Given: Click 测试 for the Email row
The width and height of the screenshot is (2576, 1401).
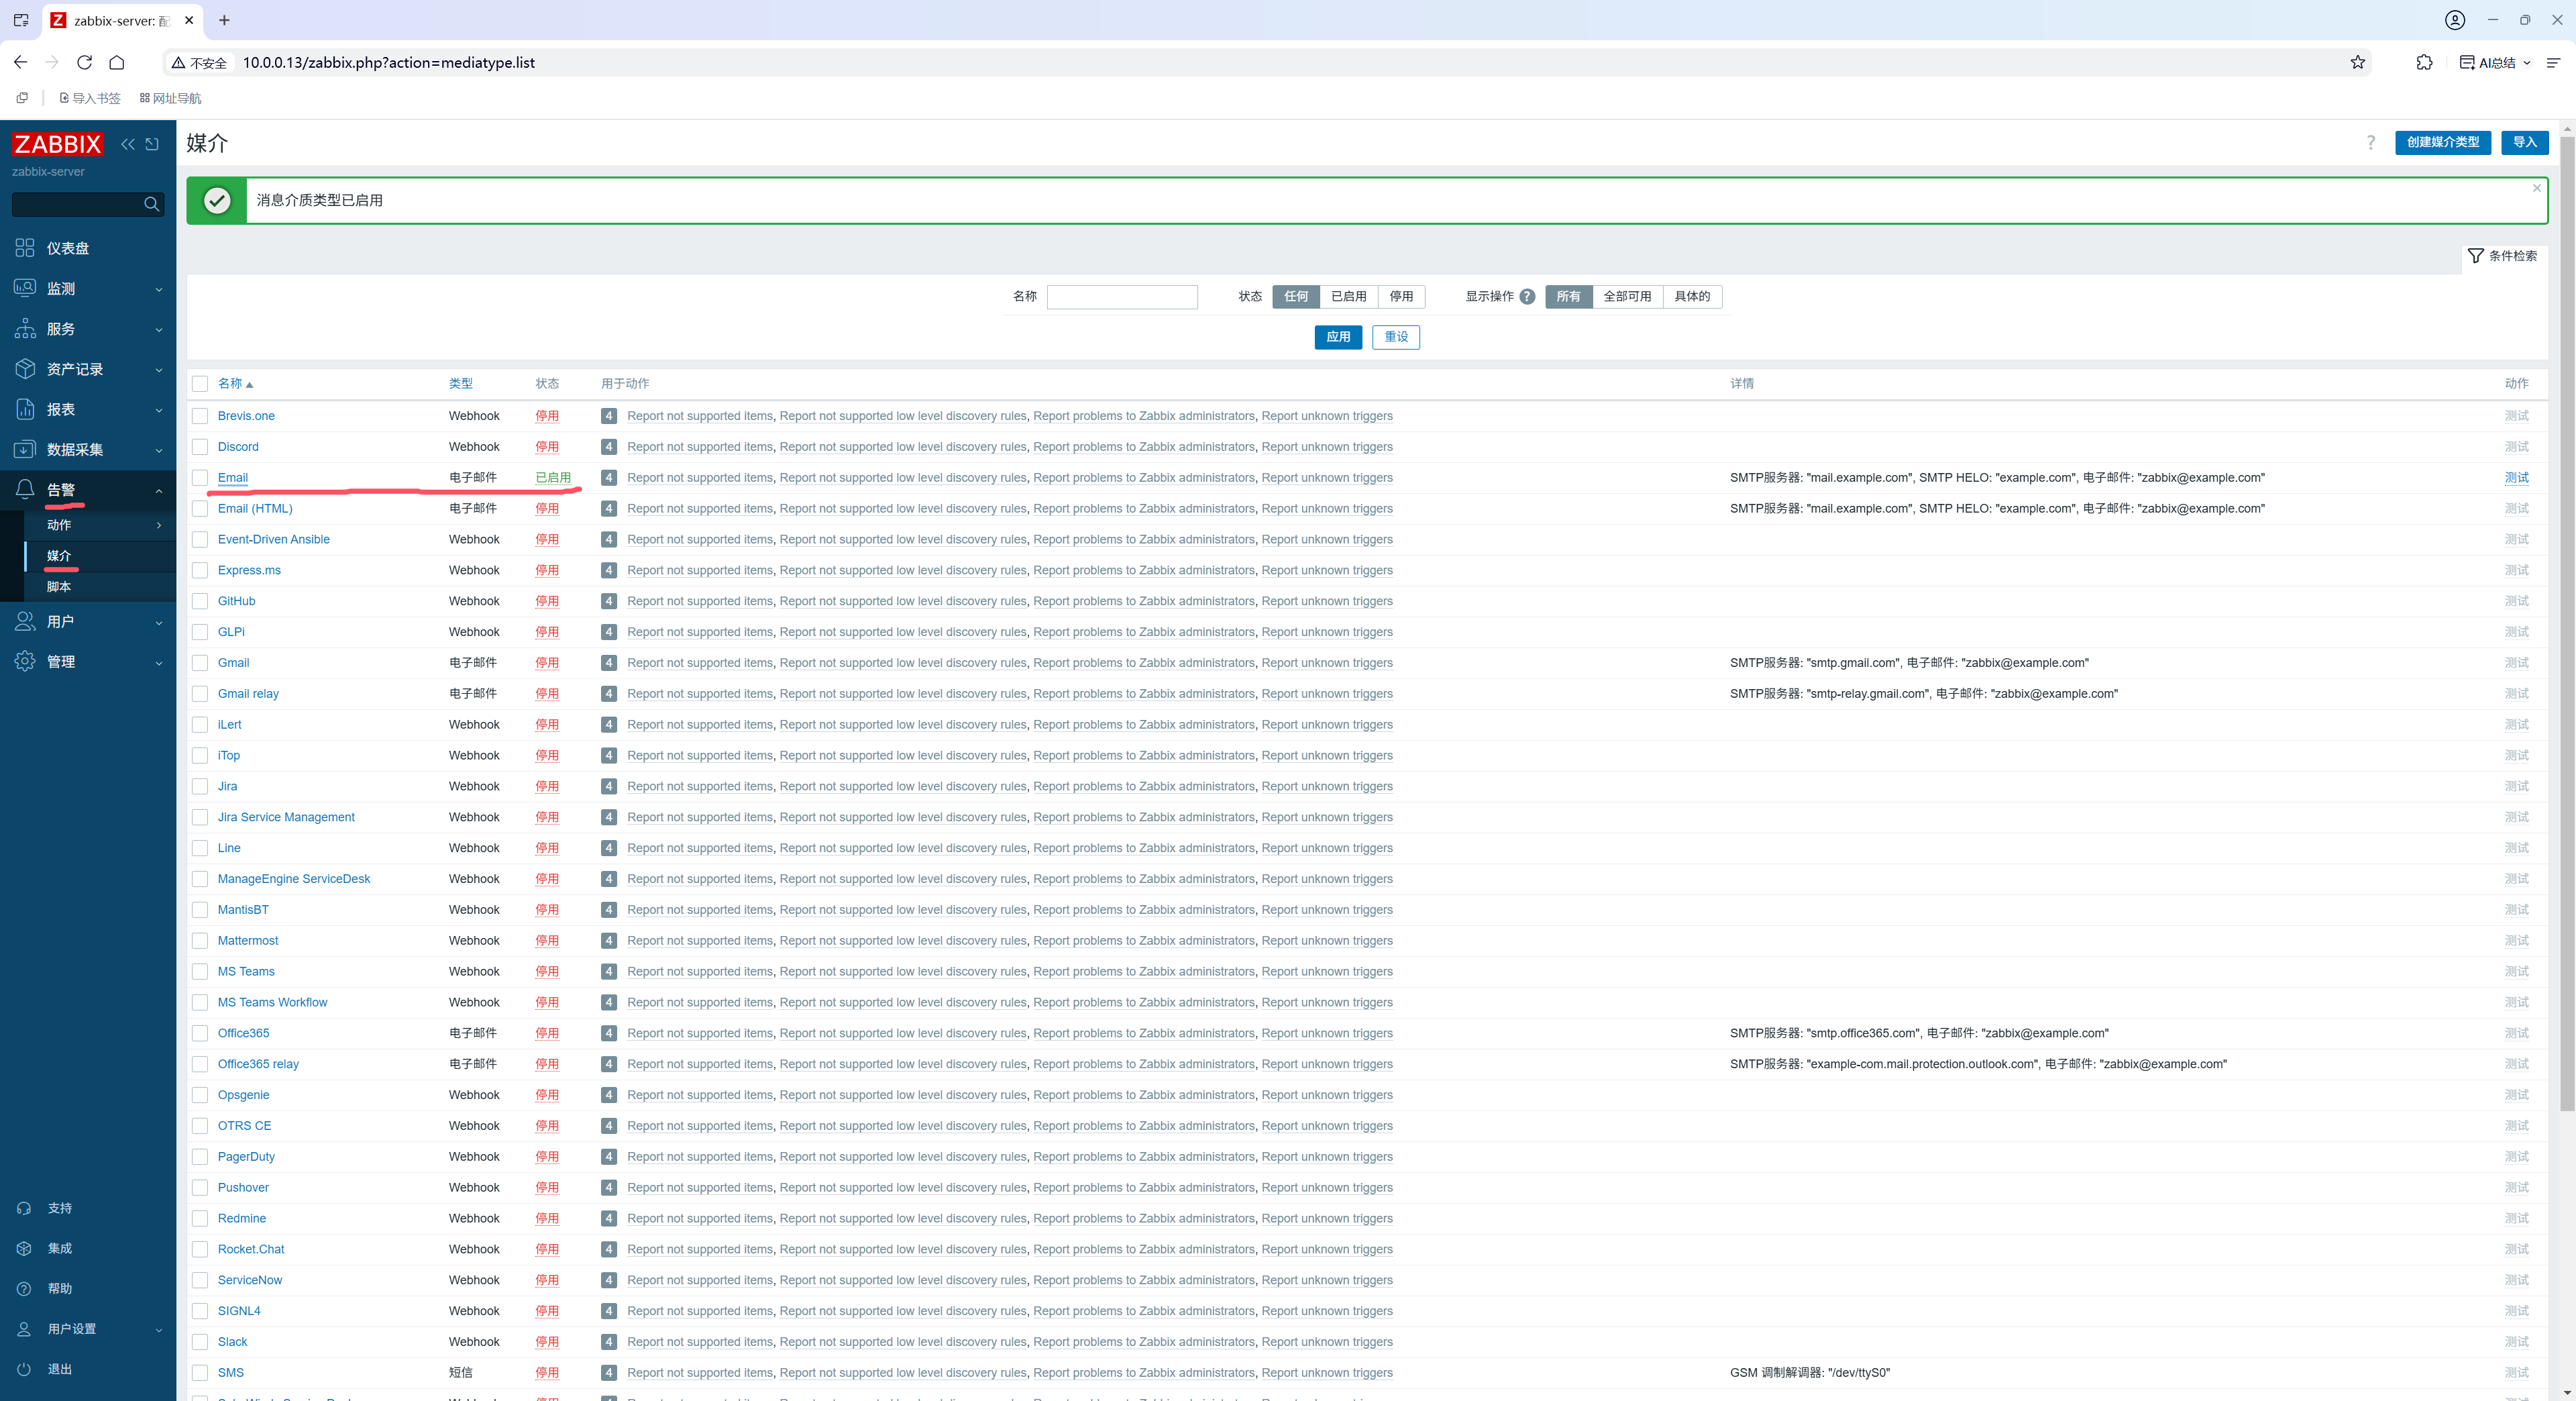Looking at the screenshot, I should pyautogui.click(x=2516, y=478).
